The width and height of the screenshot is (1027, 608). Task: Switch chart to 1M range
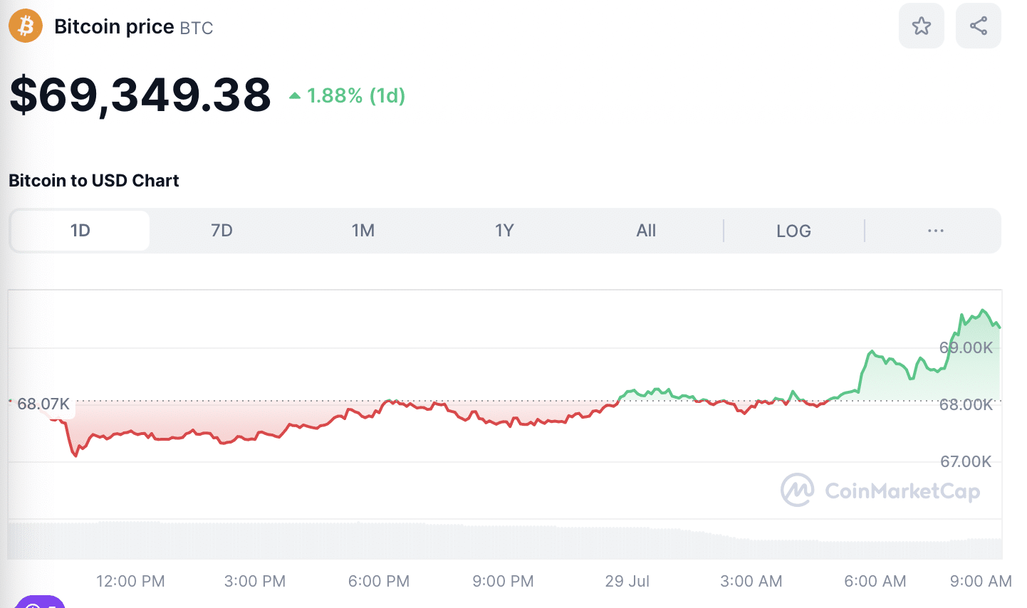(x=363, y=231)
